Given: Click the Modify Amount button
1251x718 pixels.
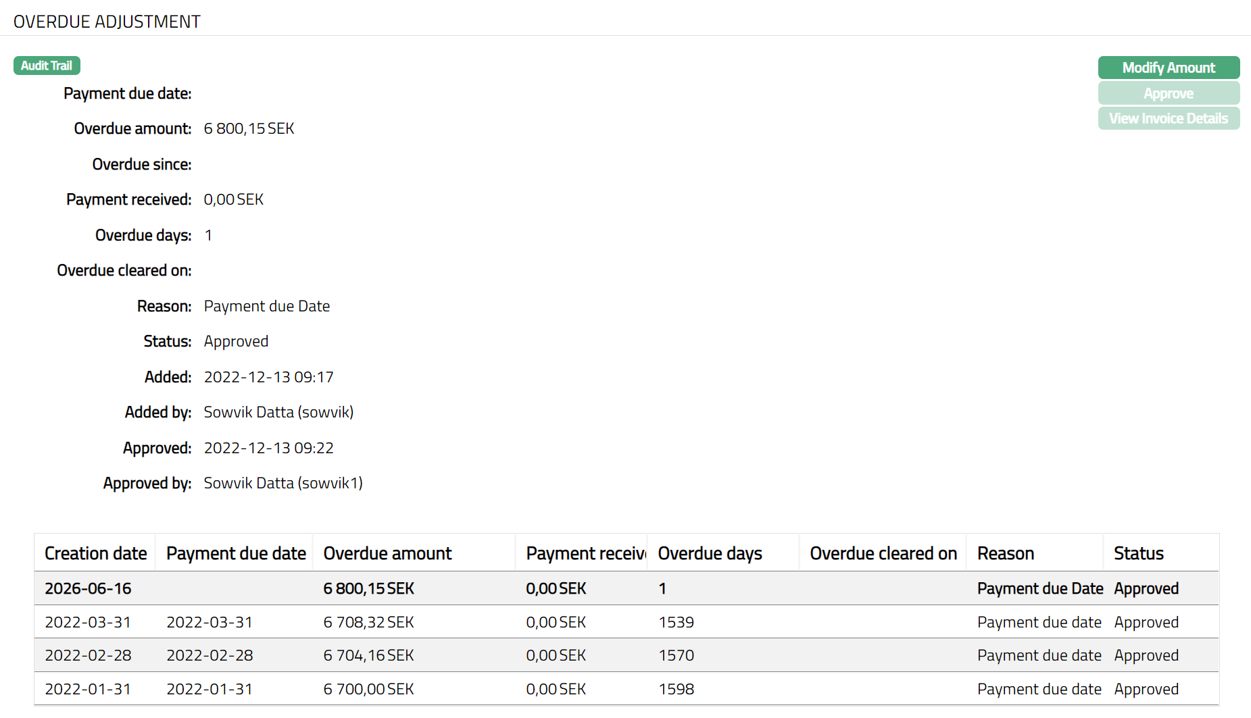Looking at the screenshot, I should 1168,68.
